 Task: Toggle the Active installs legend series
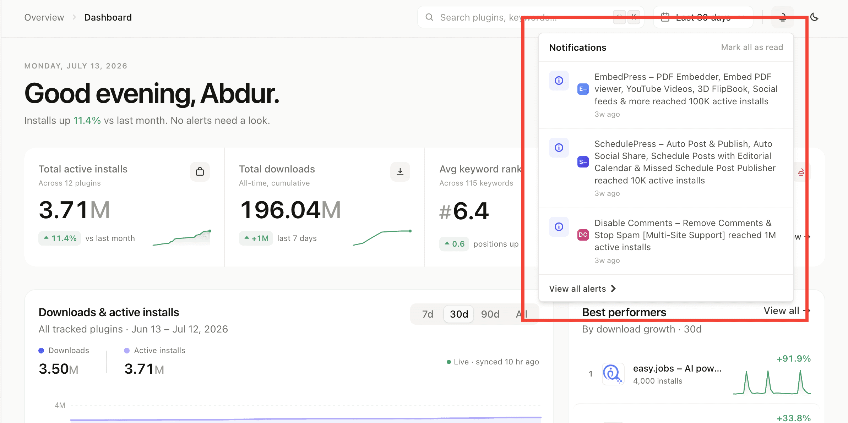(x=154, y=351)
